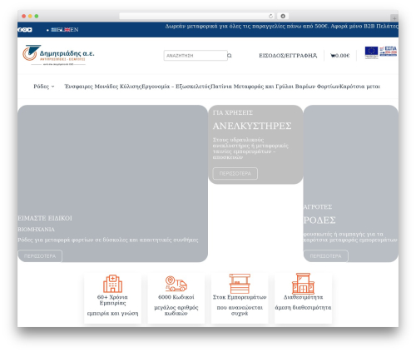416x352 pixels.
Task: Open the Ρόδες menu item
Action: (42, 87)
